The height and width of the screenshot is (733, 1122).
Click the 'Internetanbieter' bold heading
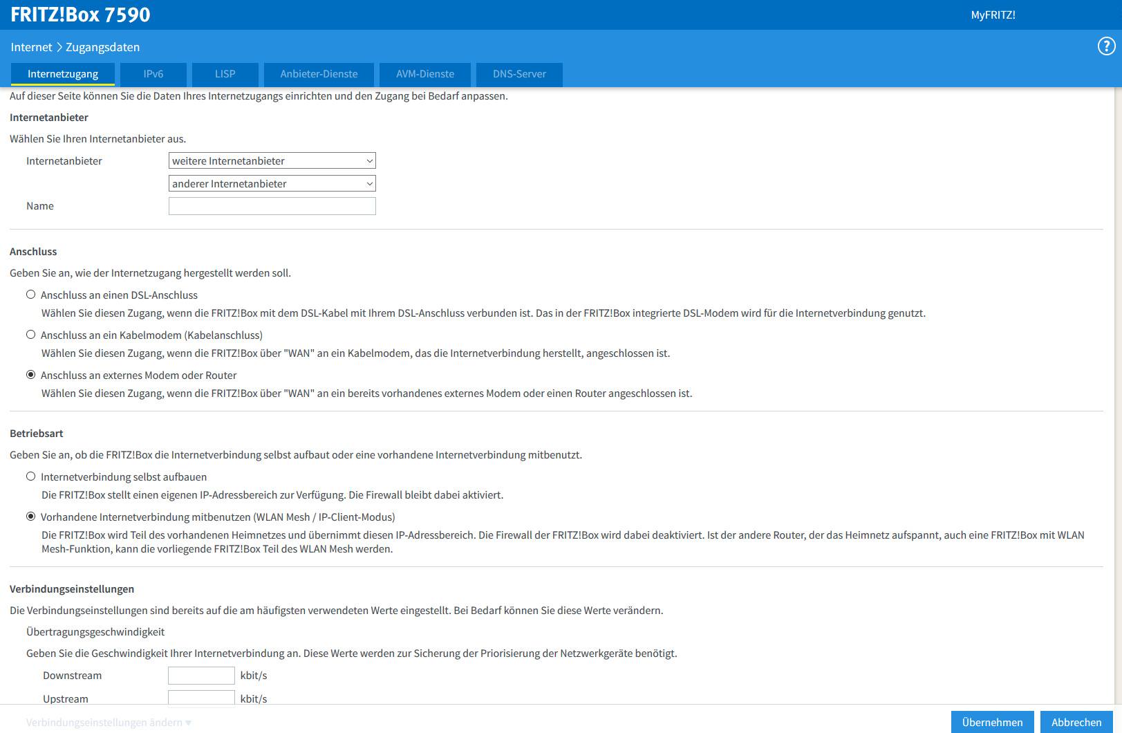[x=49, y=118]
